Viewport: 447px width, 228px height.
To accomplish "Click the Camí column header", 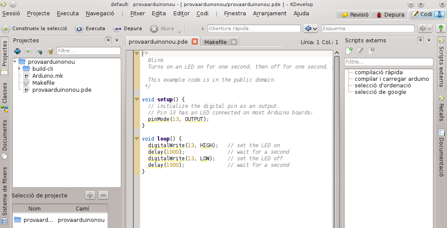I will click(82, 209).
